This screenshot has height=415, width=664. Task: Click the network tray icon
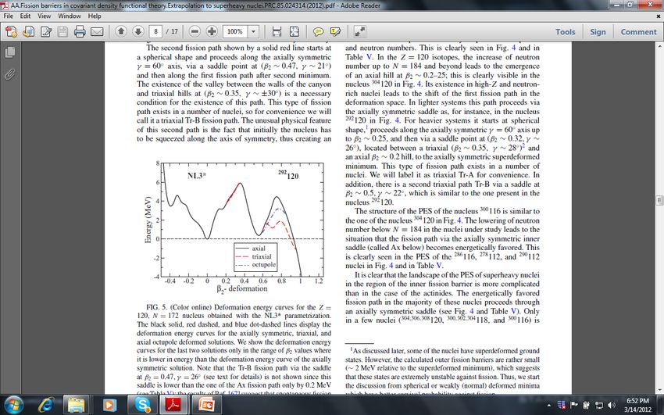point(599,406)
